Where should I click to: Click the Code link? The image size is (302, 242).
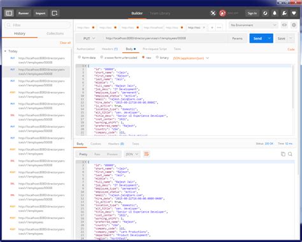click(x=291, y=49)
